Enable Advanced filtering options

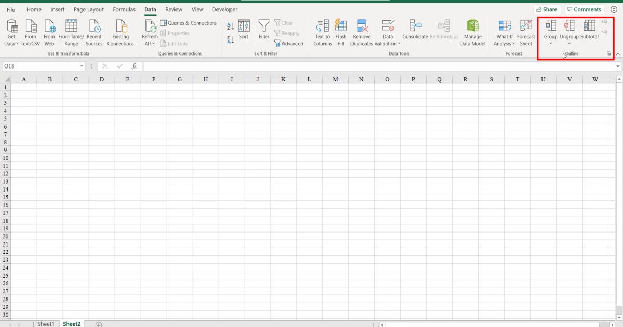[289, 44]
